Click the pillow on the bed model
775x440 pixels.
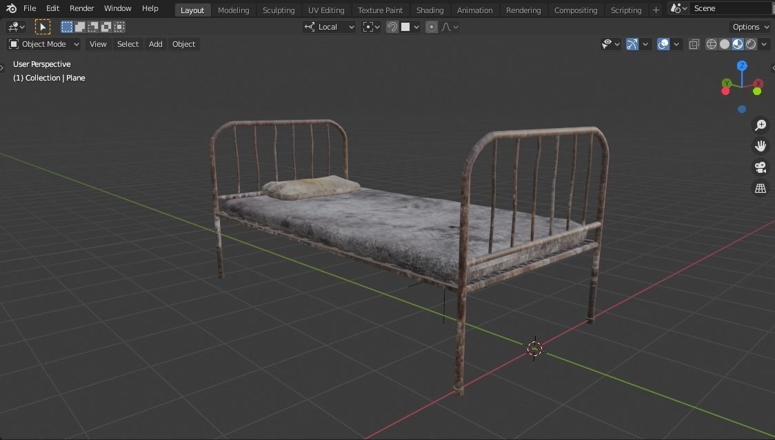[310, 187]
